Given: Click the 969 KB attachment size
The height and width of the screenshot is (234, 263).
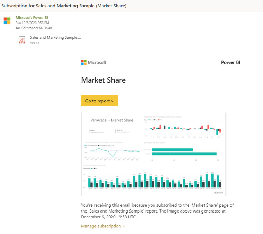Looking at the screenshot, I should (35, 43).
